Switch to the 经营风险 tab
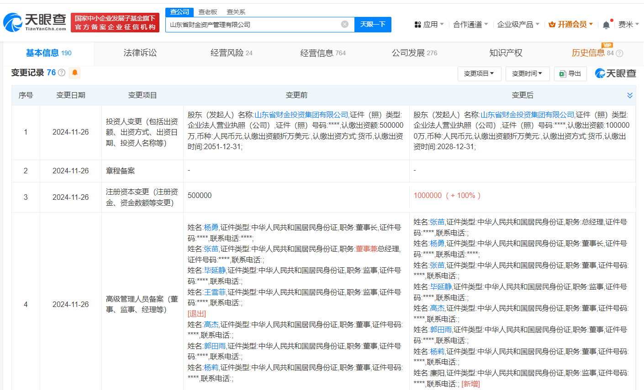644x390 pixels. click(231, 53)
